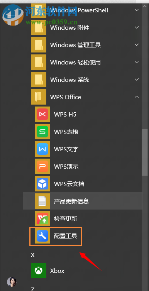The height and width of the screenshot is (291, 149).
Task: Expand Windows PowerShell with its chevron
Action: coord(137,10)
